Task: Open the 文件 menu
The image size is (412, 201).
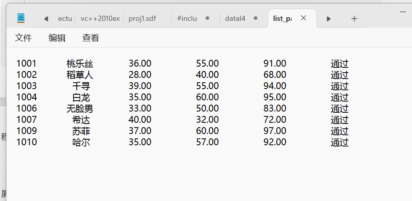Action: tap(23, 38)
